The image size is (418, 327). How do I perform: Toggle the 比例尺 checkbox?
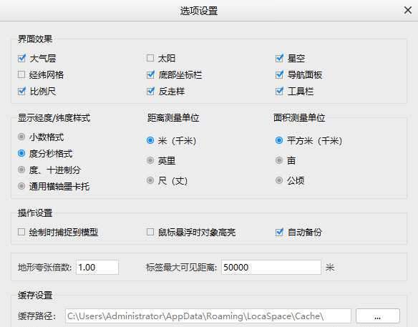[21, 91]
